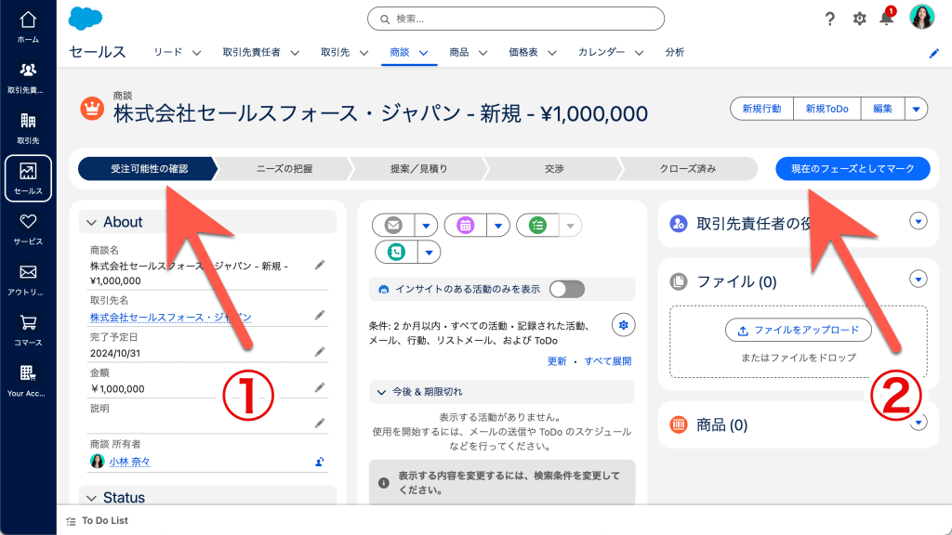Collapse the 今後 & 期限切れ section
The image size is (952, 535).
pyautogui.click(x=381, y=393)
